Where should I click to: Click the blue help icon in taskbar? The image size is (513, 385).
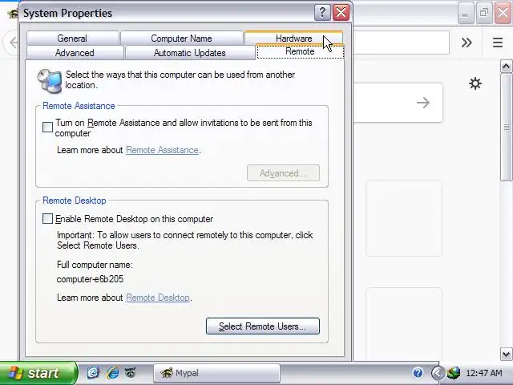point(418,372)
